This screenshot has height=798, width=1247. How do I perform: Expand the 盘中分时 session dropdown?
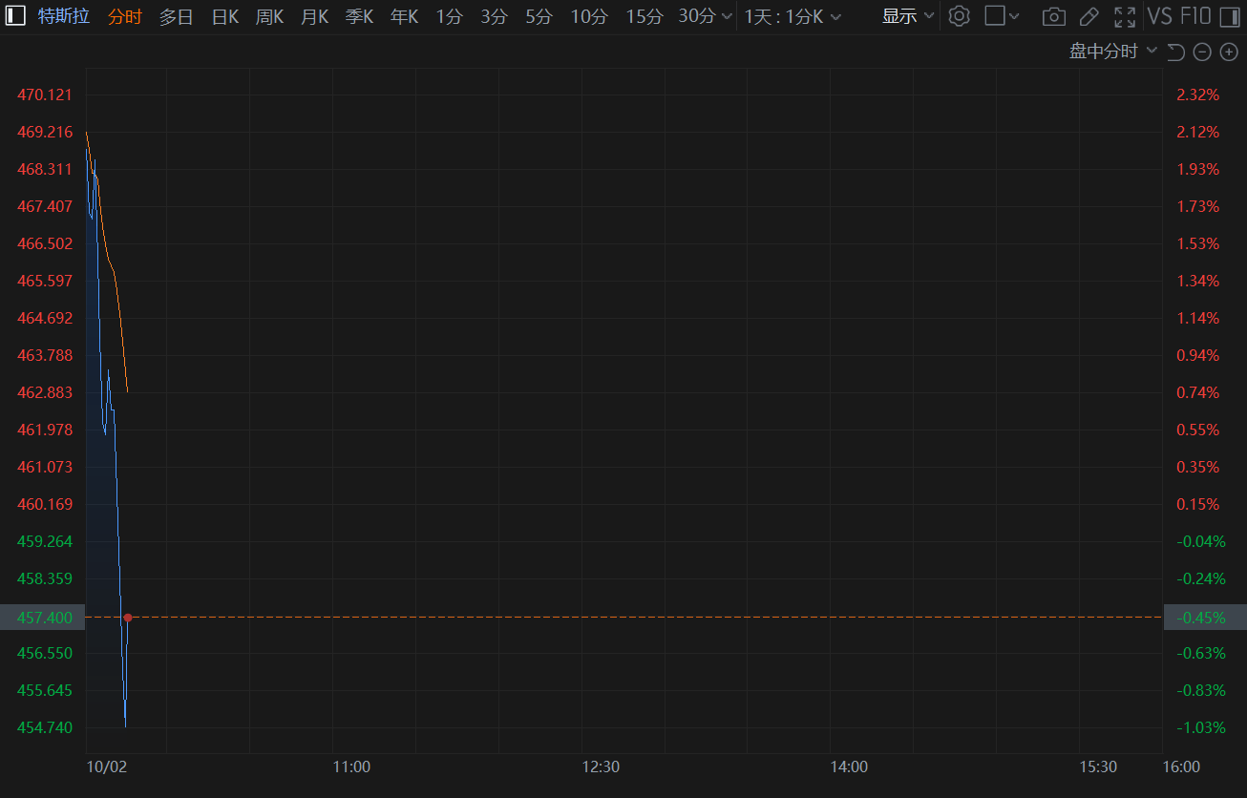tap(1112, 52)
